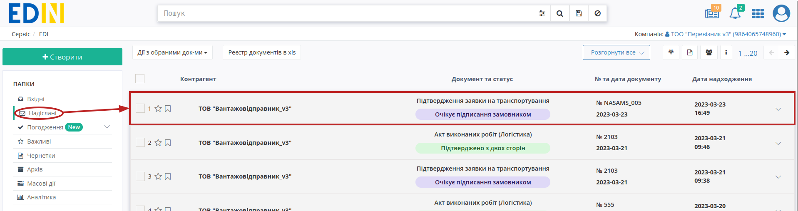Go to next page arrow
Image resolution: width=798 pixels, height=211 pixels.
pyautogui.click(x=787, y=53)
